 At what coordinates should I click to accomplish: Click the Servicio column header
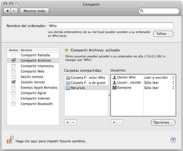click(x=40, y=50)
